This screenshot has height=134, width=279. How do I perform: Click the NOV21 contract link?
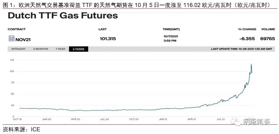(23, 40)
